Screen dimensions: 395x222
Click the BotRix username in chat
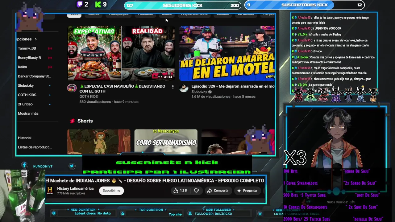(304, 57)
